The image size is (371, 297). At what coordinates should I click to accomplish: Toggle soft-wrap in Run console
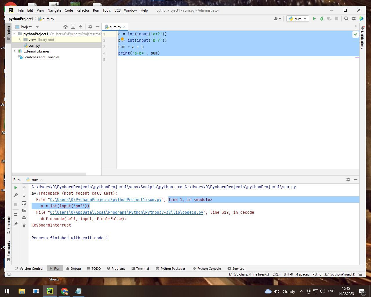click(24, 203)
